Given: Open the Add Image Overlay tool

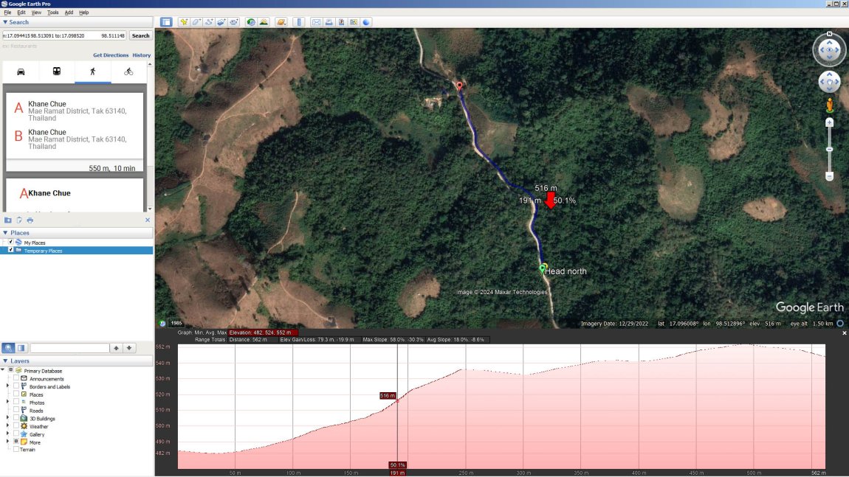Looking at the screenshot, I should (x=221, y=22).
